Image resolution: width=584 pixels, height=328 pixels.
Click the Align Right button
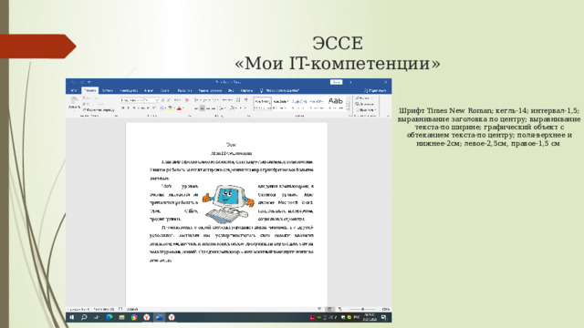point(208,108)
